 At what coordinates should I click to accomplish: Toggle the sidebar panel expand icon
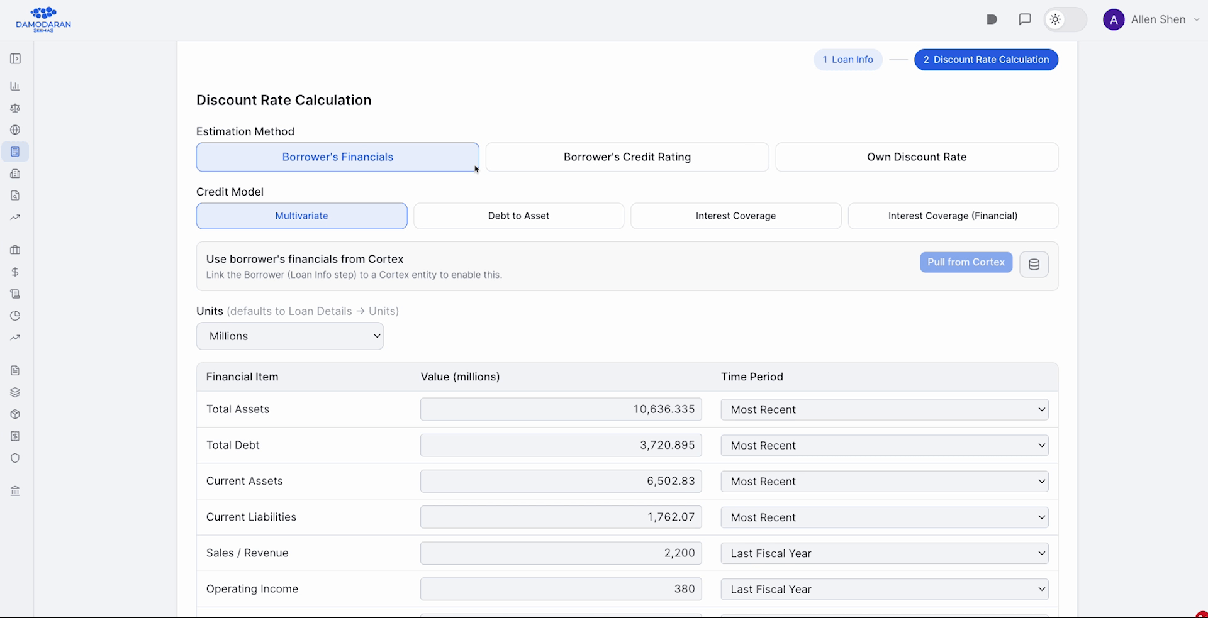point(15,58)
